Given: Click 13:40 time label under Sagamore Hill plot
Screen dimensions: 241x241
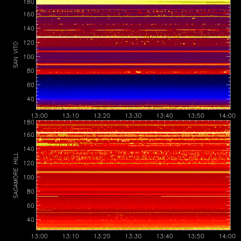Looking at the screenshot, I should 164,236.
